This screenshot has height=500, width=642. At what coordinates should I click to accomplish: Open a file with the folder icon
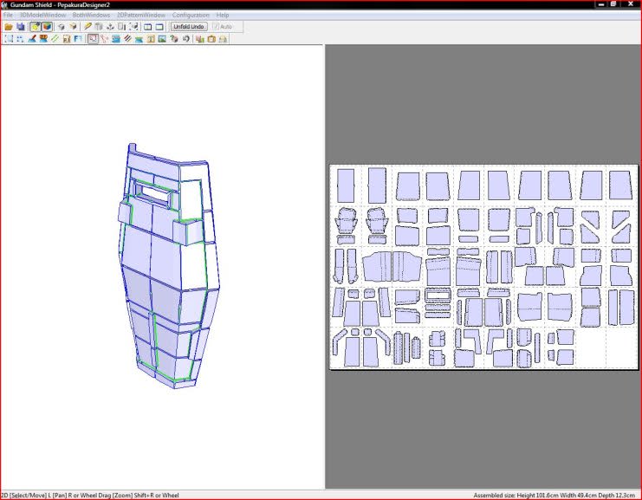click(x=8, y=27)
